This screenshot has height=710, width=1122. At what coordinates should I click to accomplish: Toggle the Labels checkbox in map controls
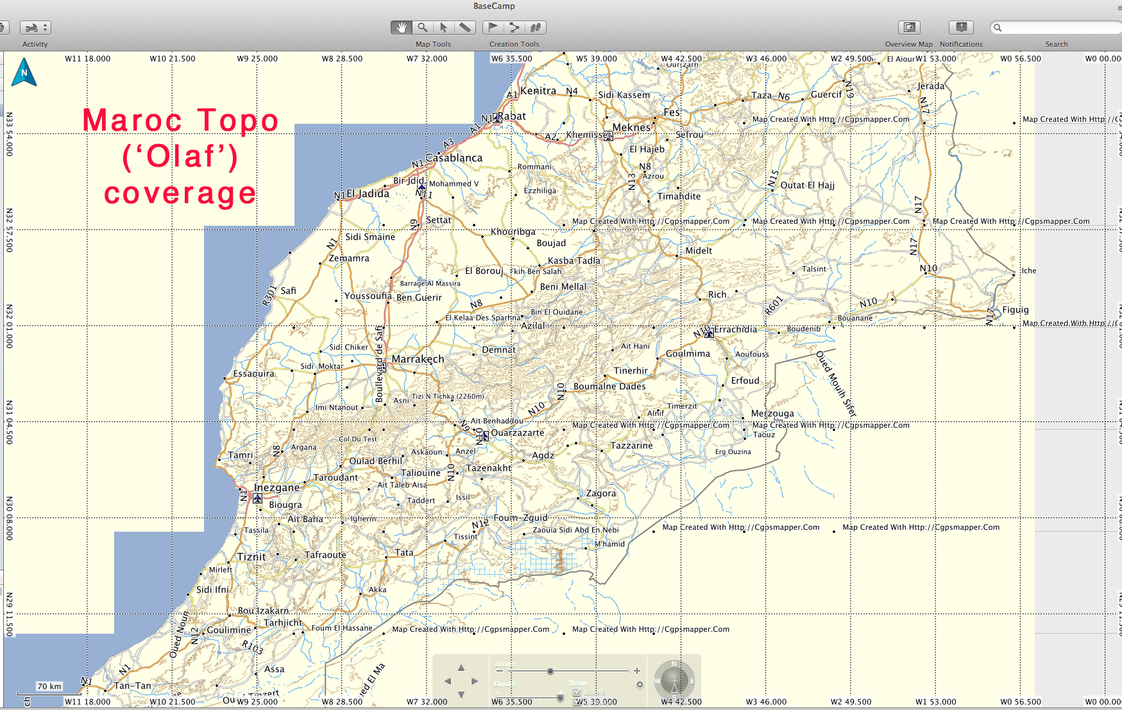(x=577, y=693)
